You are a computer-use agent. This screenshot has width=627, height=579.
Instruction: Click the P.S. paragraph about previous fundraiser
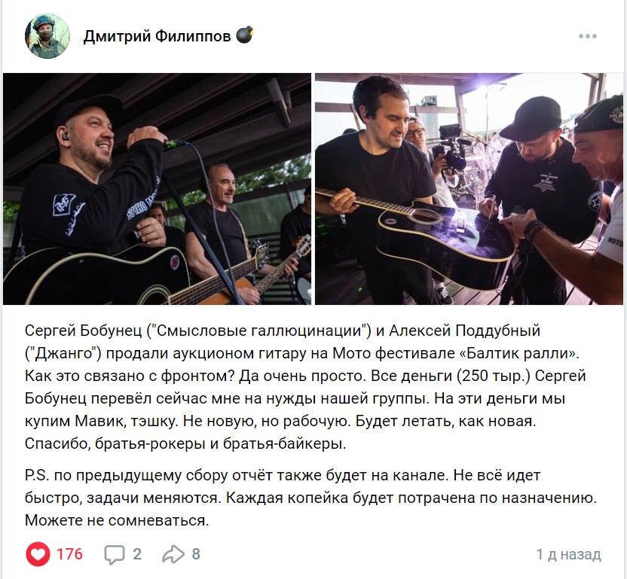pos(310,498)
